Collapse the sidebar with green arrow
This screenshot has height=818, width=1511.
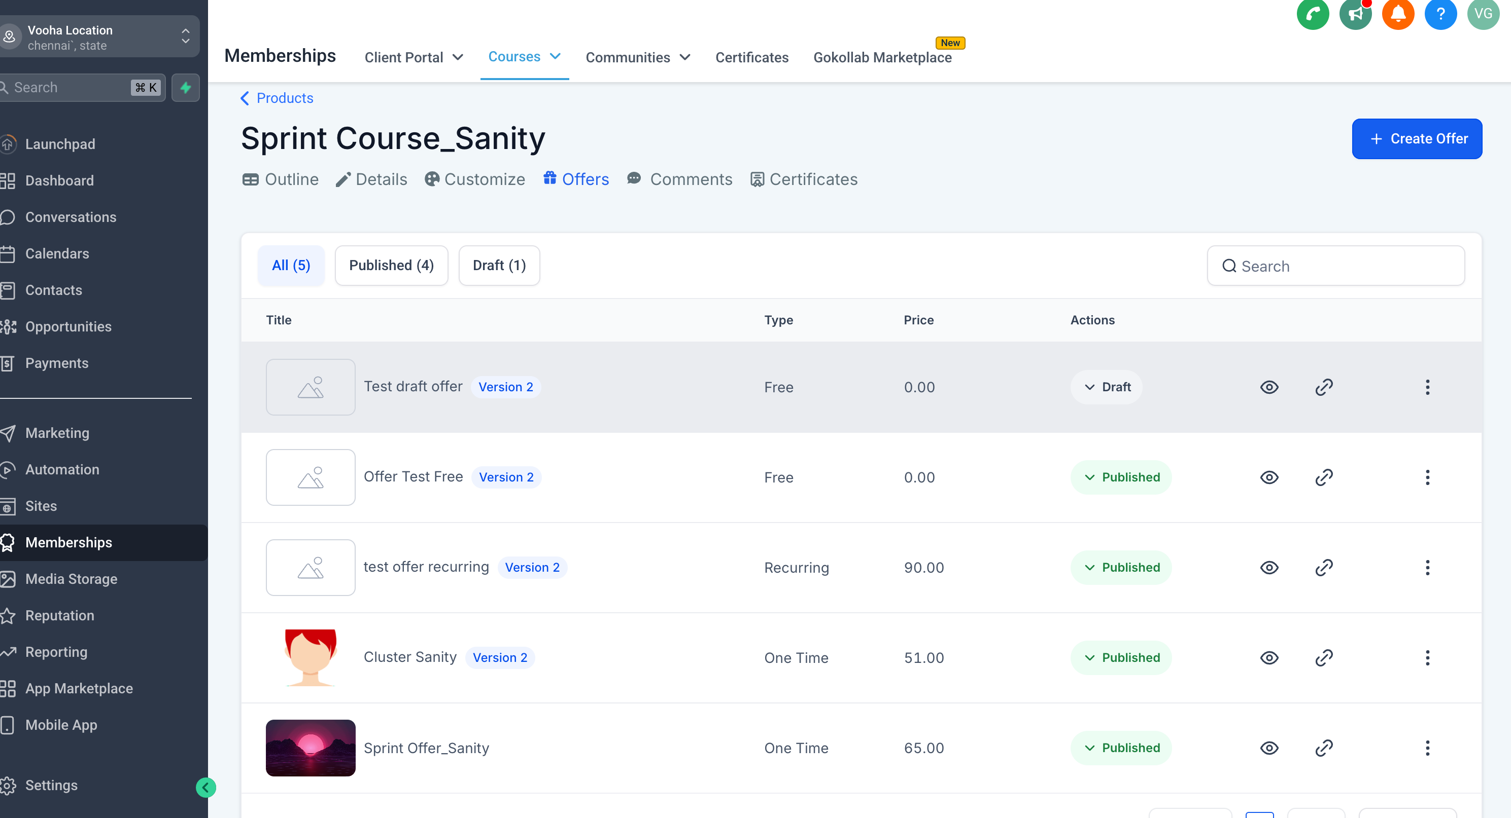point(205,787)
